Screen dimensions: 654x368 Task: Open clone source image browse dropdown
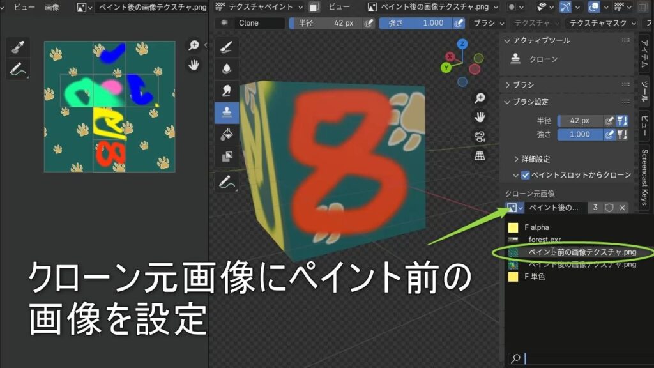(515, 208)
